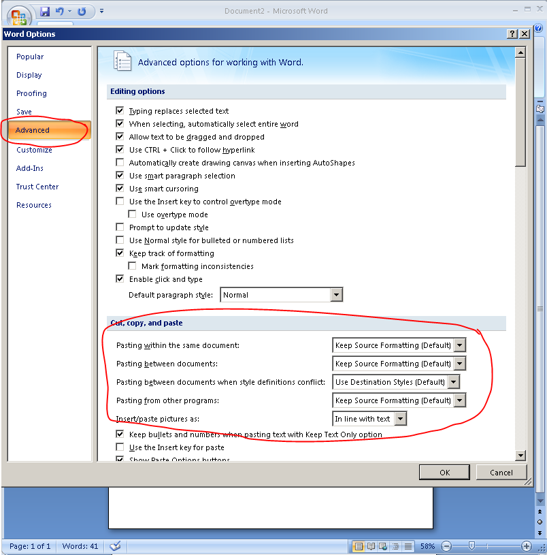Switch to Outline view icon
The width and height of the screenshot is (547, 555).
(x=396, y=546)
